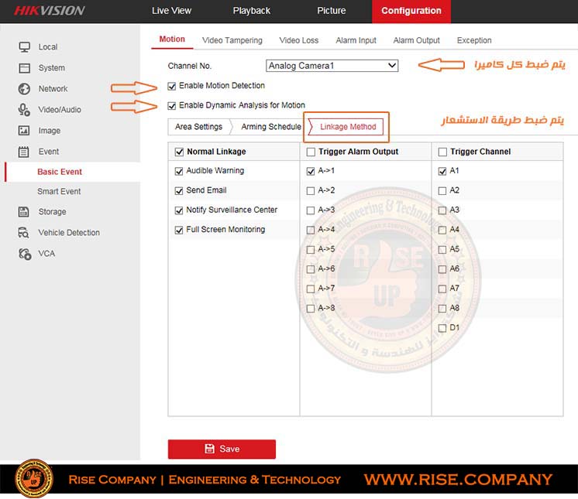
Task: Toggle the Normal Linkage header checkbox
Action: 179,152
